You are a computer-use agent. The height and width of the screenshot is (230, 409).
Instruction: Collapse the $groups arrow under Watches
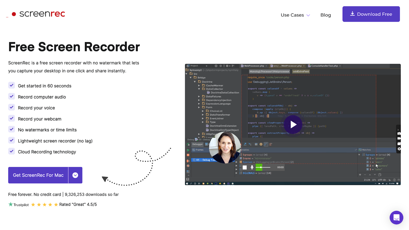point(359,155)
